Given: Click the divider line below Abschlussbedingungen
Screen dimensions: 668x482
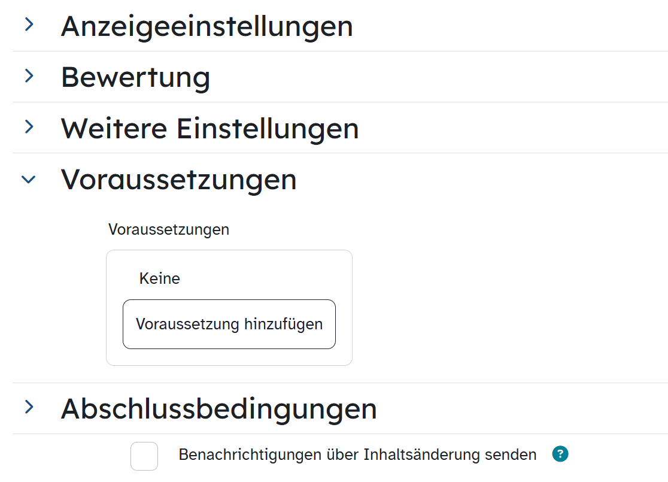Looking at the screenshot, I should coord(340,434).
